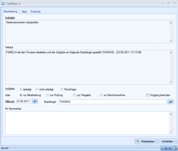Switch to the Akte tab
The height and width of the screenshot is (151, 178).
pos(24,12)
